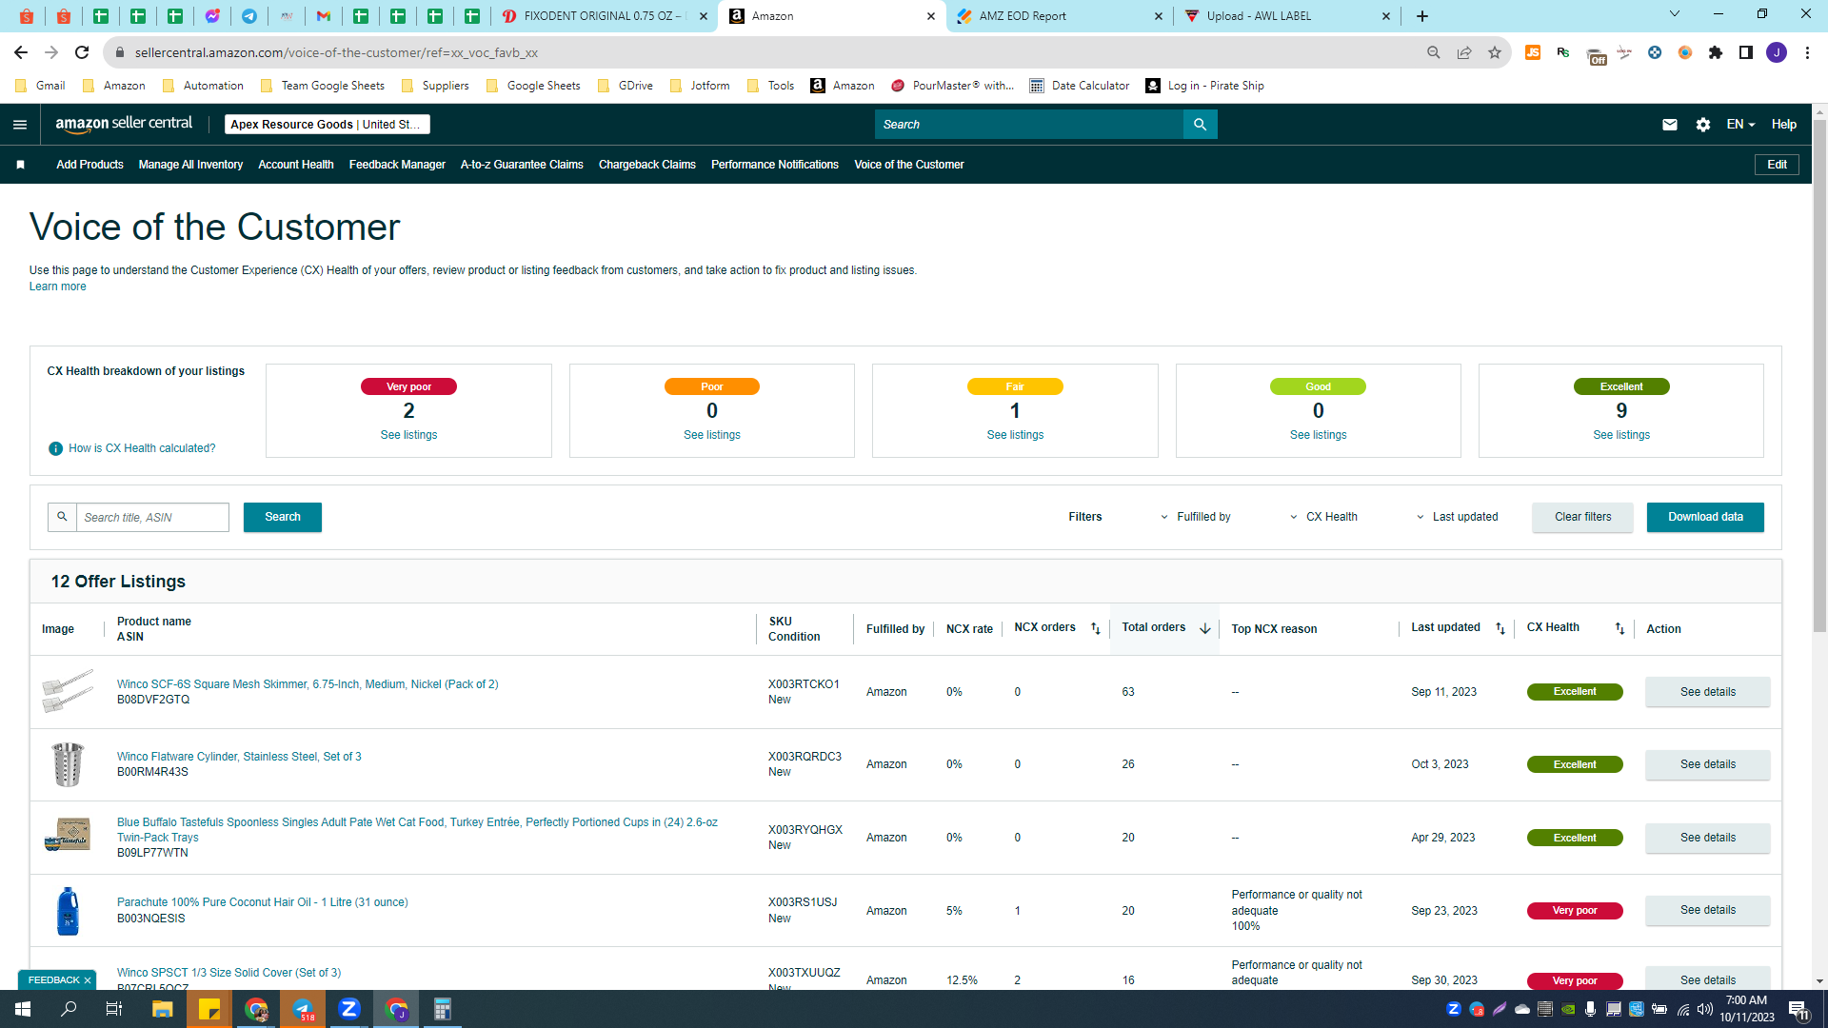Click the browser zoom magnifier icon in address bar
1828x1028 pixels.
[x=1434, y=52]
